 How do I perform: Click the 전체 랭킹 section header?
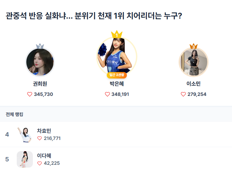[15, 115]
